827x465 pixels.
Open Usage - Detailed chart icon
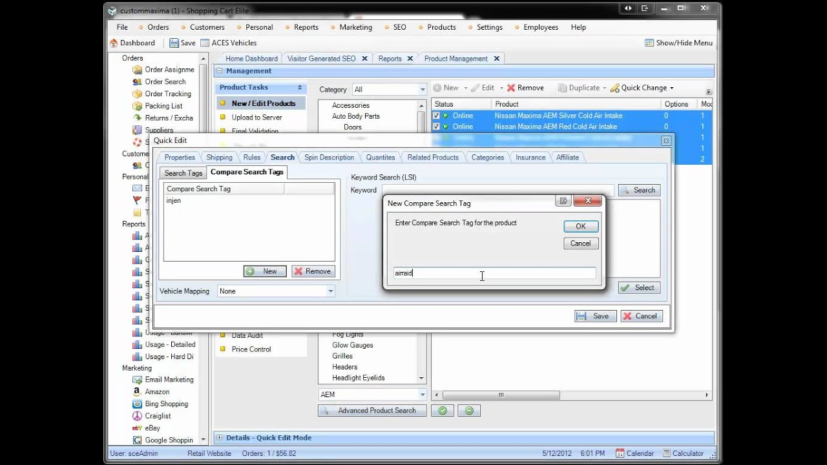pos(137,345)
